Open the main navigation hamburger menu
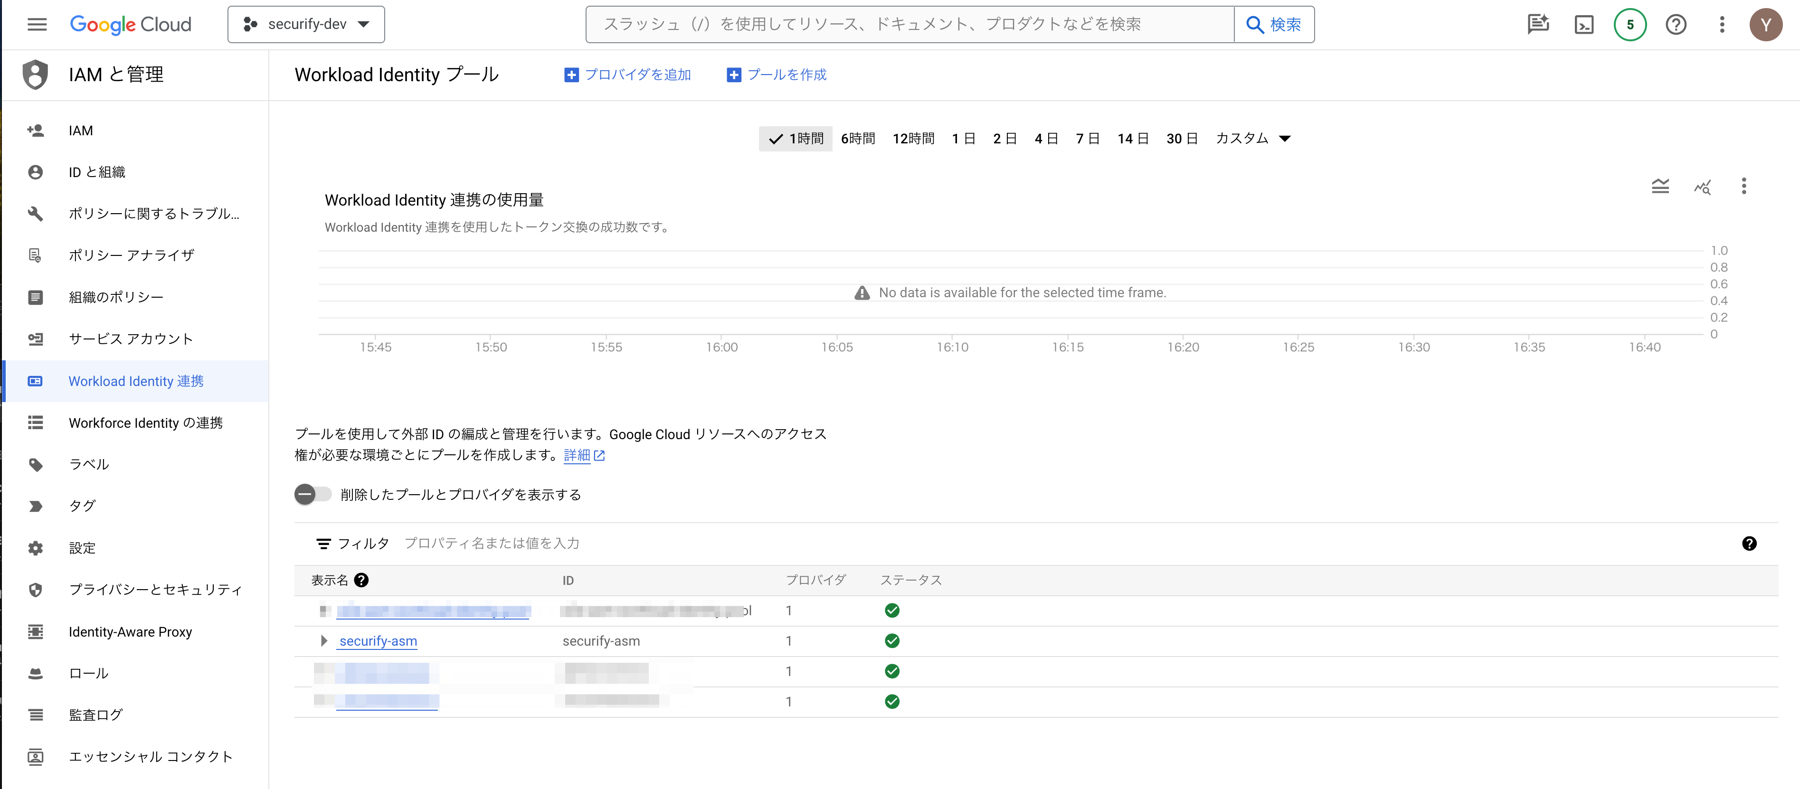The width and height of the screenshot is (1800, 789). pyautogui.click(x=37, y=24)
